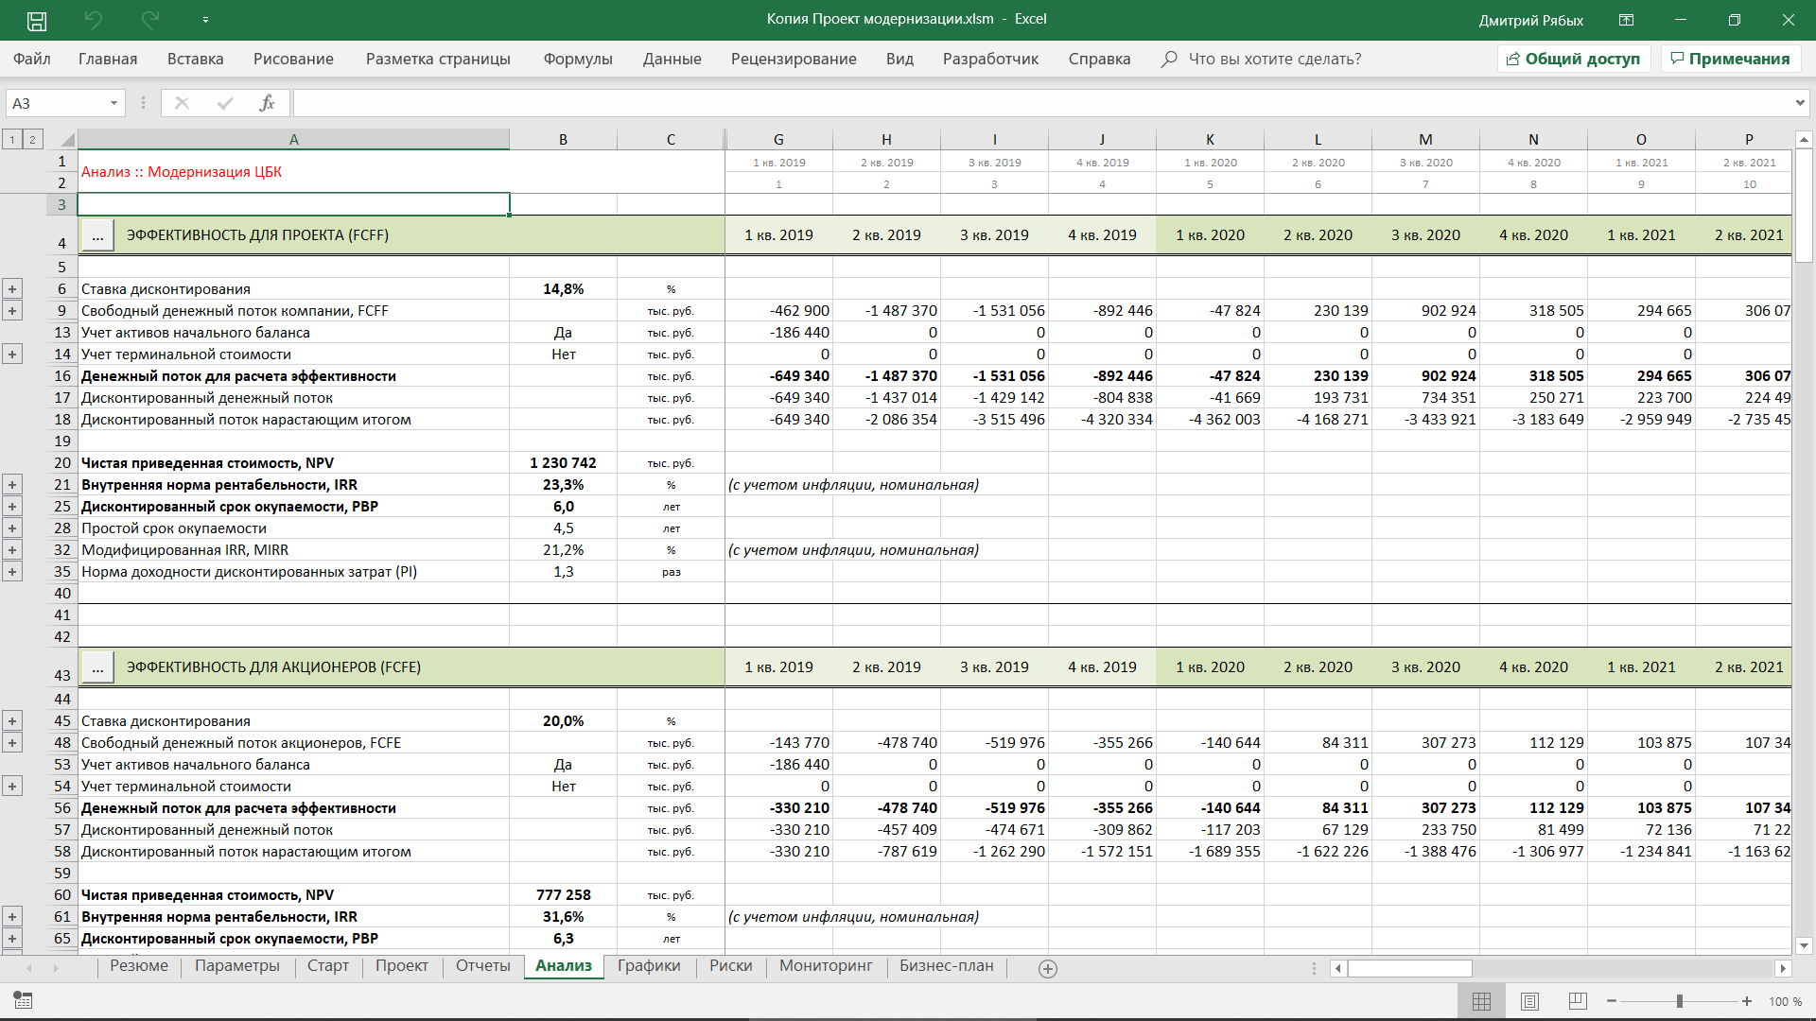The width and height of the screenshot is (1816, 1021).
Task: Switch to Page Break Preview icon
Action: pos(1577,1001)
